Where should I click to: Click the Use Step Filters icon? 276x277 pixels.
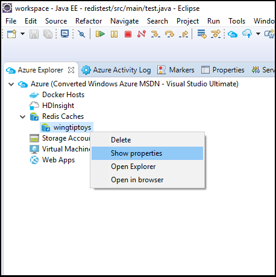[216, 34]
